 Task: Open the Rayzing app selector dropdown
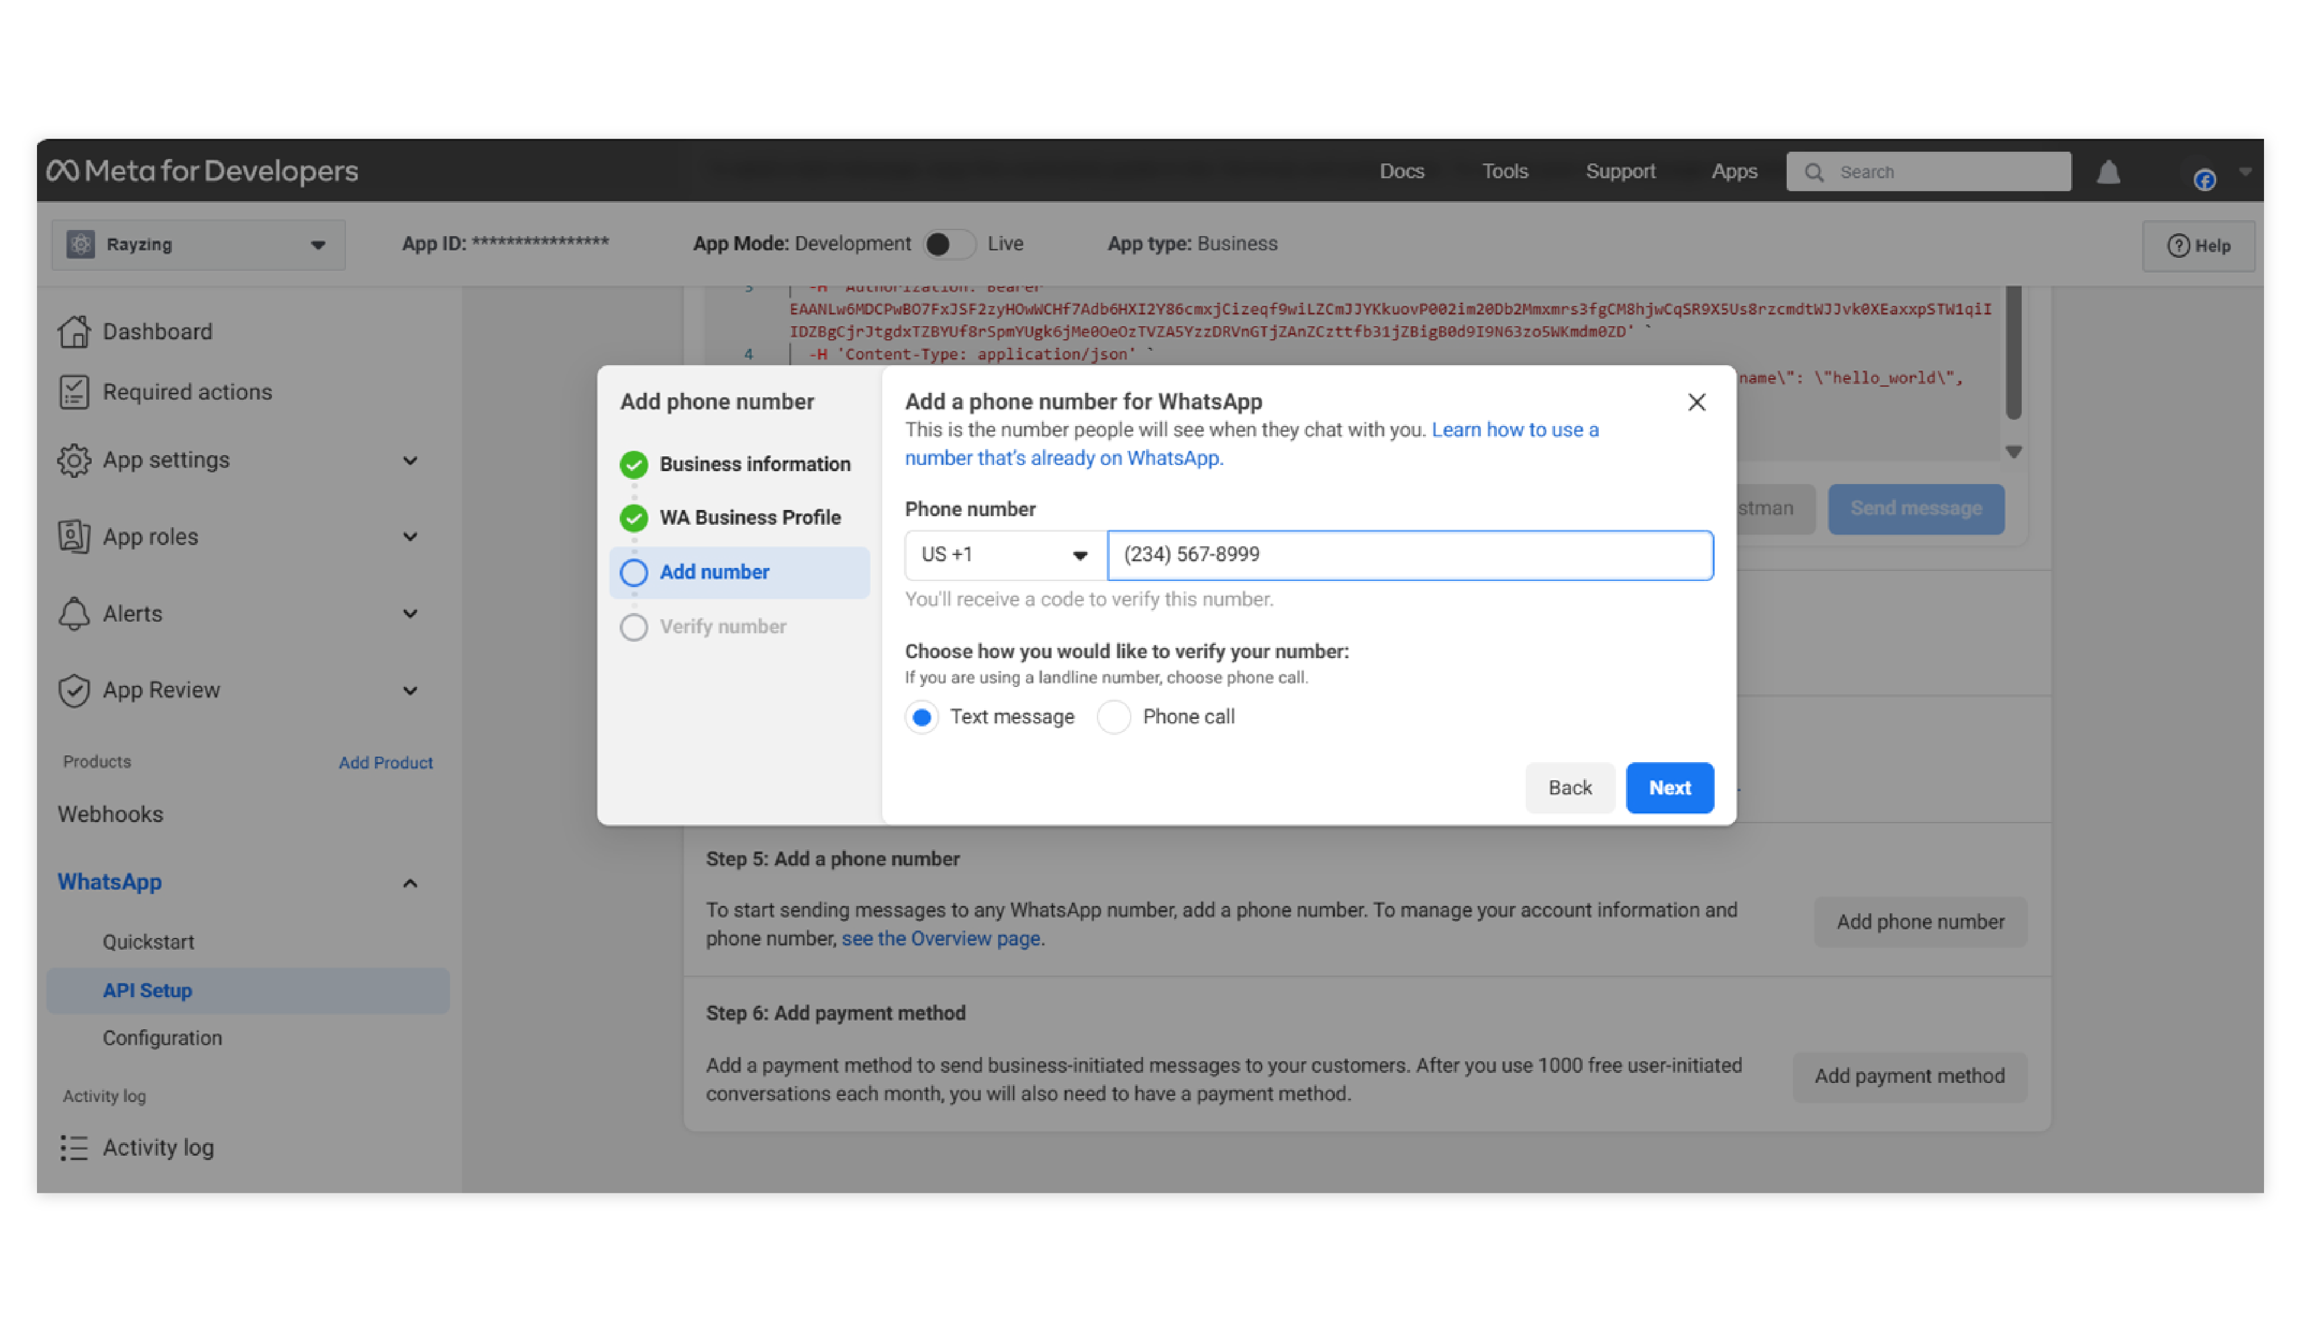click(198, 245)
